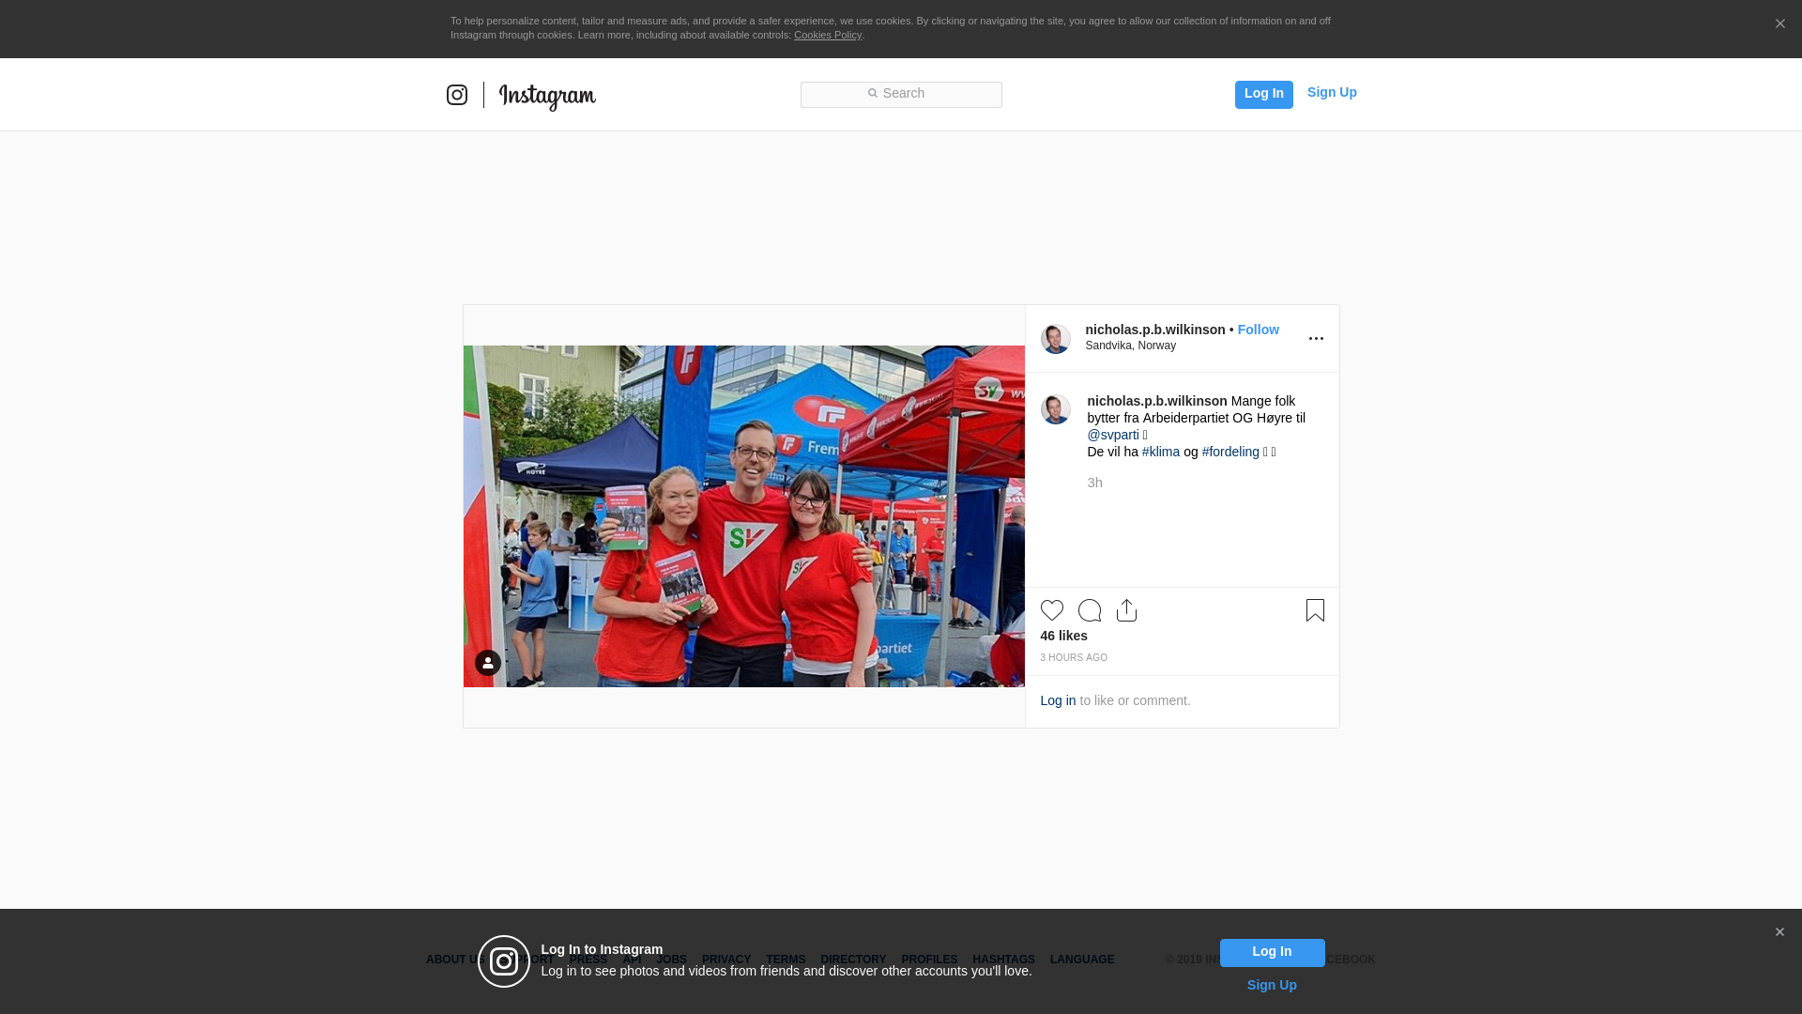Open the SV campaign photo
Screen dimensions: 1802x1014
pos(744,516)
